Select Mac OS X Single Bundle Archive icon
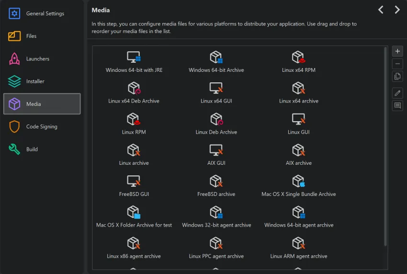Screen dimensions: 407x274 [298, 181]
